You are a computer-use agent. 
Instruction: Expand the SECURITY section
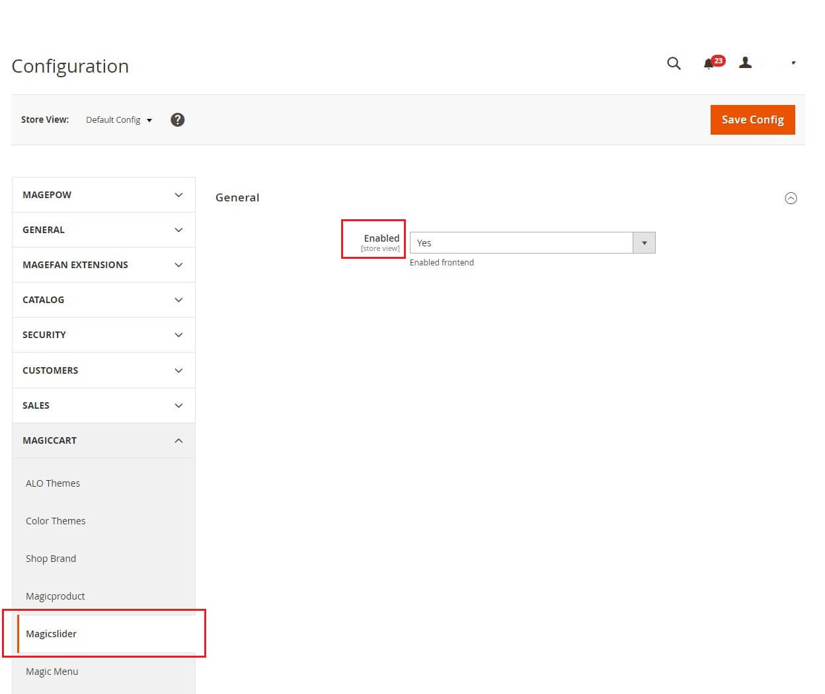pyautogui.click(x=103, y=335)
